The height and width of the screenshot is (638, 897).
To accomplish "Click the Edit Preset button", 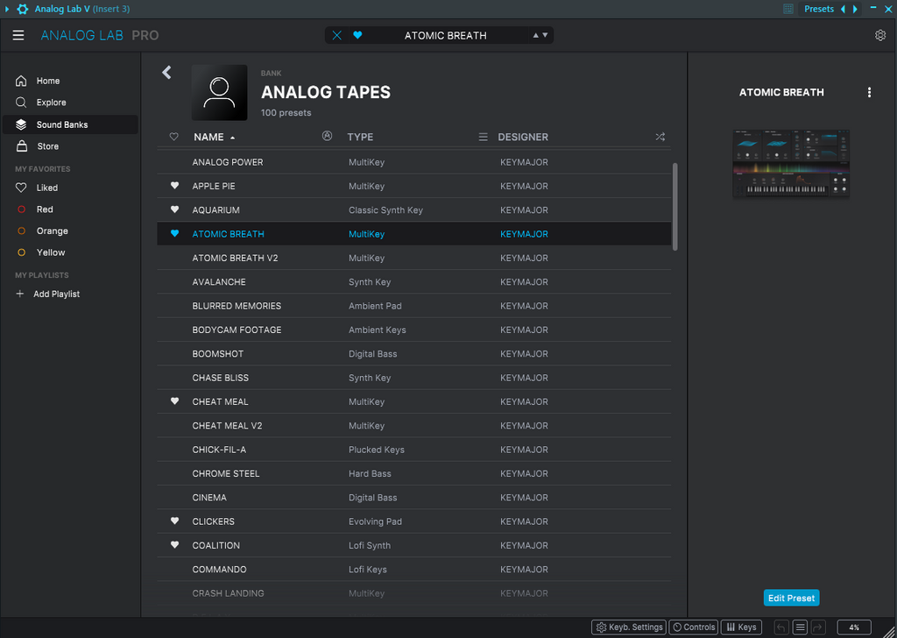I will (791, 598).
